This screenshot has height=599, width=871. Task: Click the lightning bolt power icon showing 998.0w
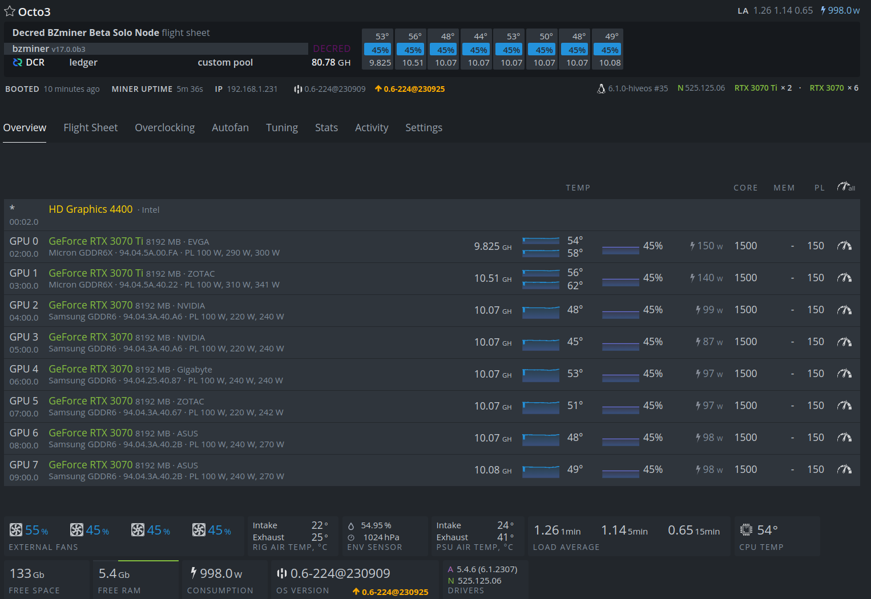[822, 10]
